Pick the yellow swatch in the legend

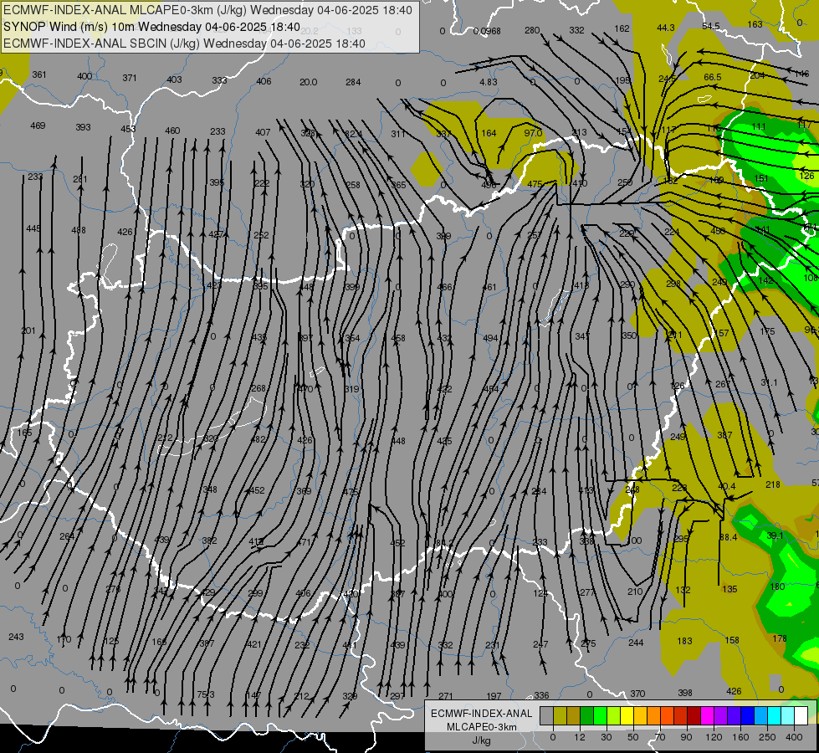[627, 716]
